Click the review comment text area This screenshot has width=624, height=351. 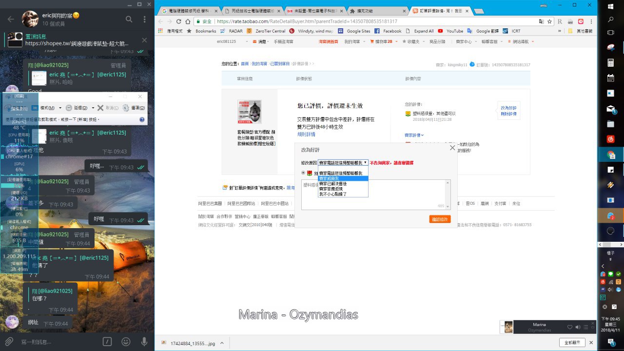coord(376,195)
